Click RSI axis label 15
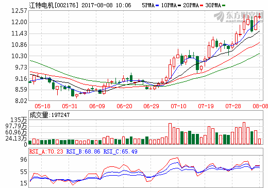The image size is (268, 188). pos(24,183)
